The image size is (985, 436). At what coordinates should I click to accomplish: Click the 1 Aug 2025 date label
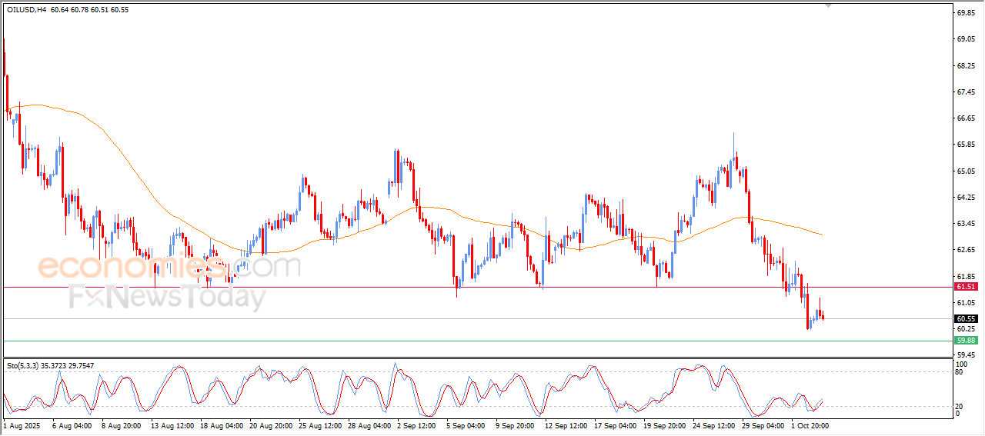click(21, 425)
